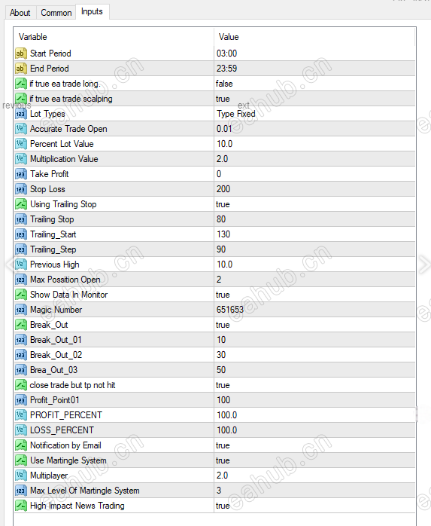The width and height of the screenshot is (431, 526).
Task: Click the Max Possition Open value 2
Action: 219,280
